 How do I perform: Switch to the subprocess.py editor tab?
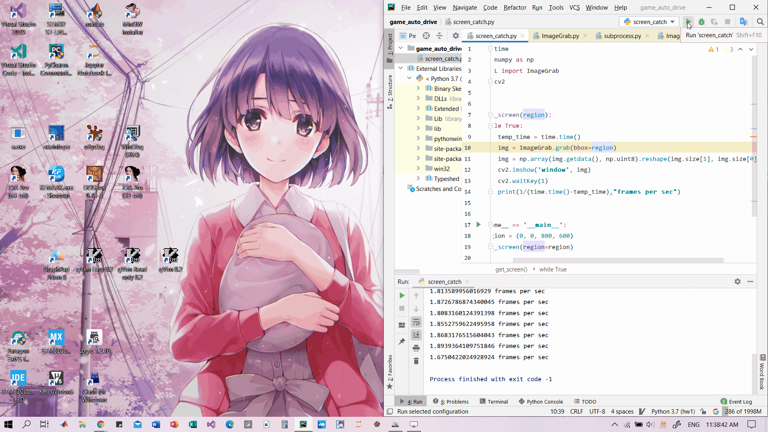pos(622,36)
